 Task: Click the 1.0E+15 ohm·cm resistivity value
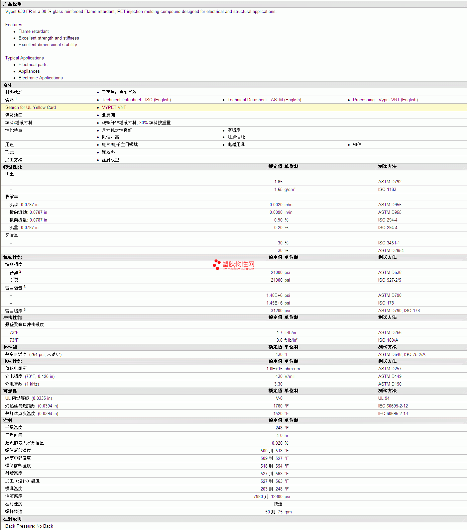283,369
